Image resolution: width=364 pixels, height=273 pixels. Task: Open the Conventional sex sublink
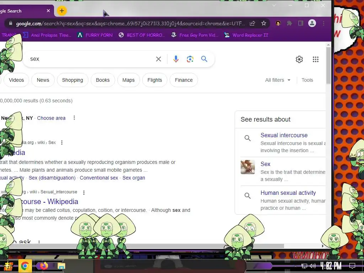(99, 178)
